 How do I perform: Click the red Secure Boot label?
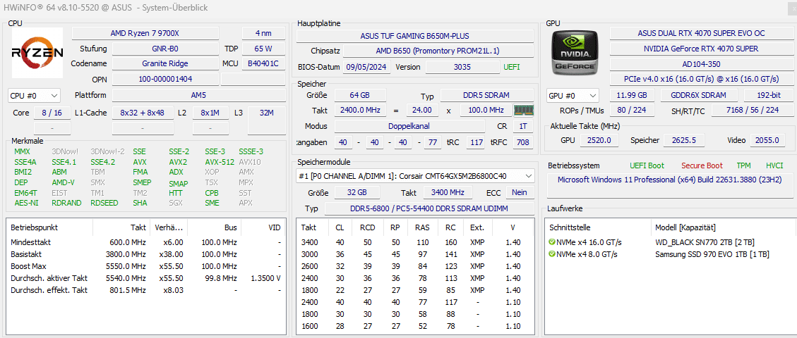(702, 165)
